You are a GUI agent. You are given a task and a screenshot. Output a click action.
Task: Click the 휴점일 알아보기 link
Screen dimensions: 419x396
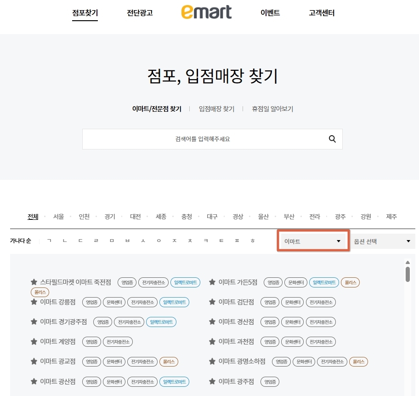tap(273, 109)
